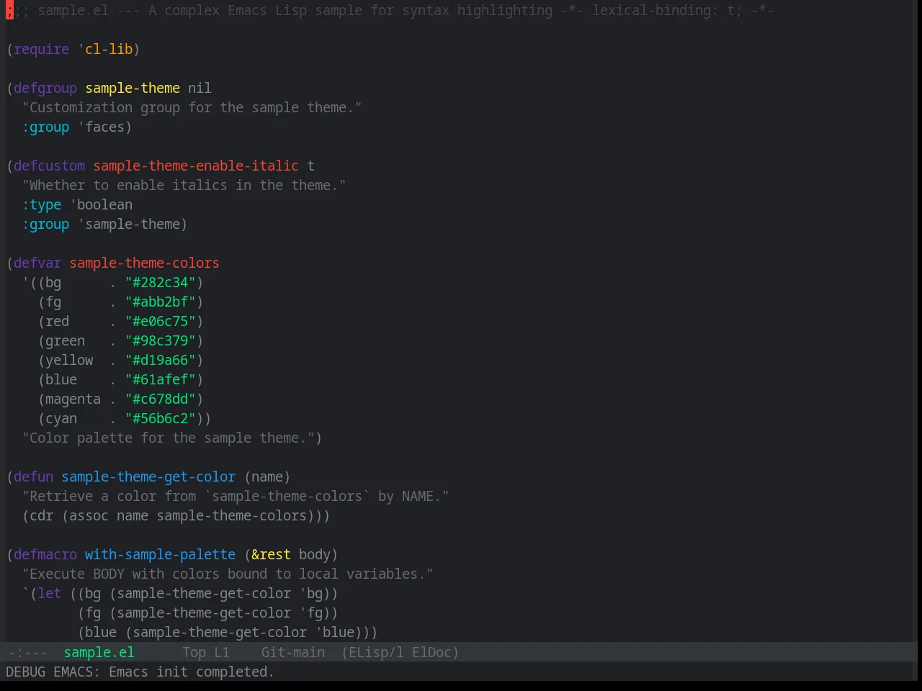Click the 'defcustom' keyword
The width and height of the screenshot is (922, 691).
pyautogui.click(x=50, y=166)
